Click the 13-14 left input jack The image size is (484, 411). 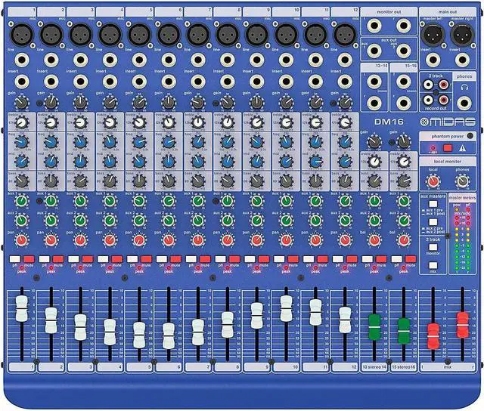[x=374, y=82]
